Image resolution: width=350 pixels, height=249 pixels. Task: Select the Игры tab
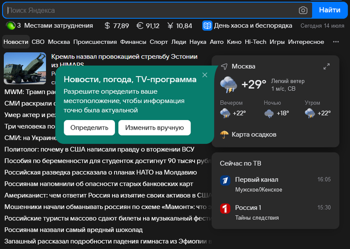[x=277, y=42]
